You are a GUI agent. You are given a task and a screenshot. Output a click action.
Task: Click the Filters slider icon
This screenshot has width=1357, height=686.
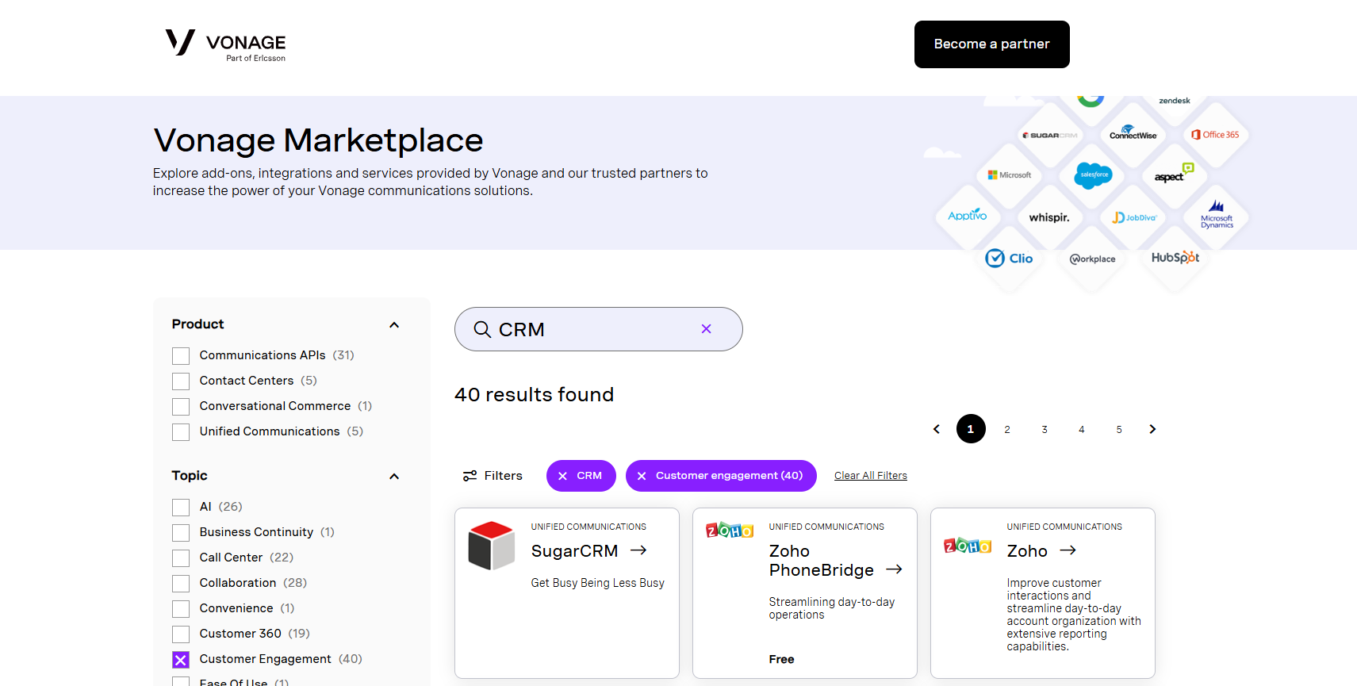click(470, 476)
